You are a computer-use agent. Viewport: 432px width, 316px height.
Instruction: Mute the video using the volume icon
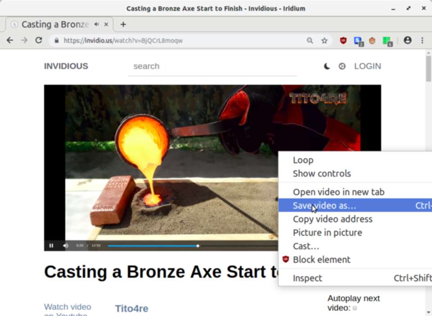(x=66, y=246)
